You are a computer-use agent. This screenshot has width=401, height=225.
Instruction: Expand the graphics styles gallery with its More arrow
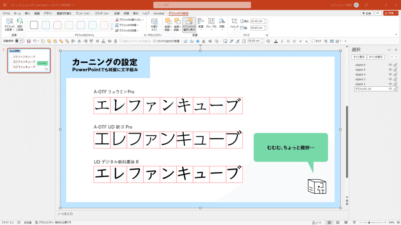click(x=112, y=29)
